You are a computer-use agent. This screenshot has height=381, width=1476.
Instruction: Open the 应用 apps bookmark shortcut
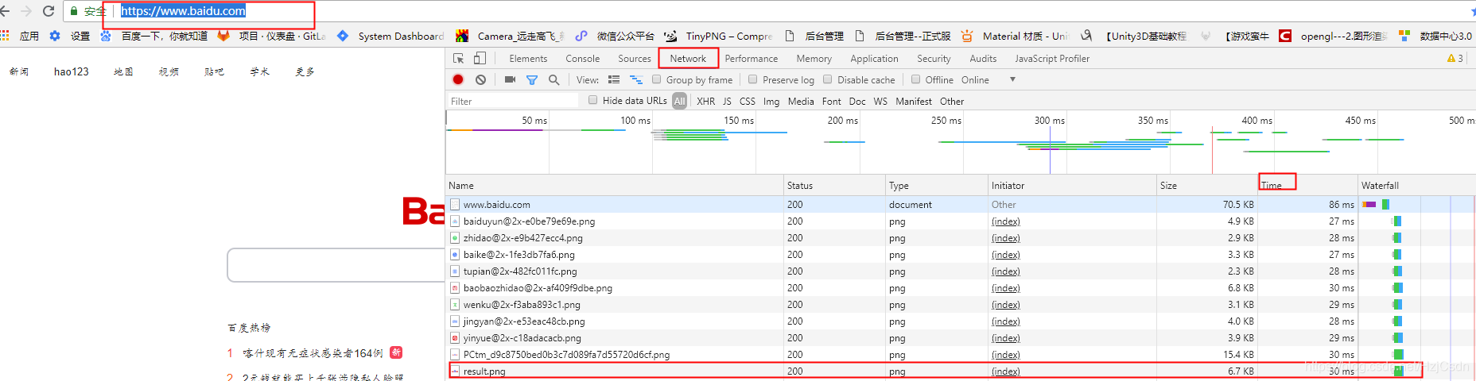pyautogui.click(x=20, y=36)
